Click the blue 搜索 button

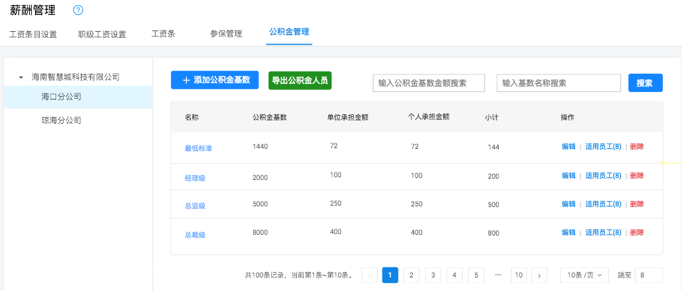645,83
